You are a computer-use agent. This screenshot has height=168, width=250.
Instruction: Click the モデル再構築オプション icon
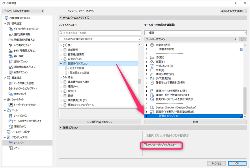click(11, 51)
